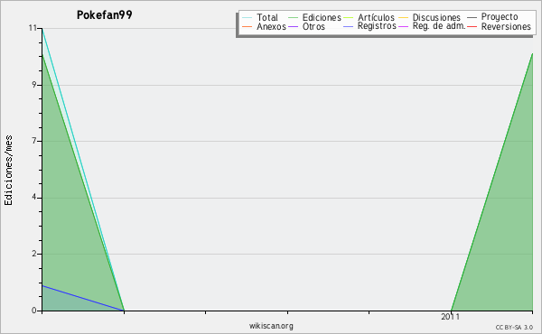Click the y-axis value 4
This screenshot has height=334, width=542.
[x=34, y=197]
